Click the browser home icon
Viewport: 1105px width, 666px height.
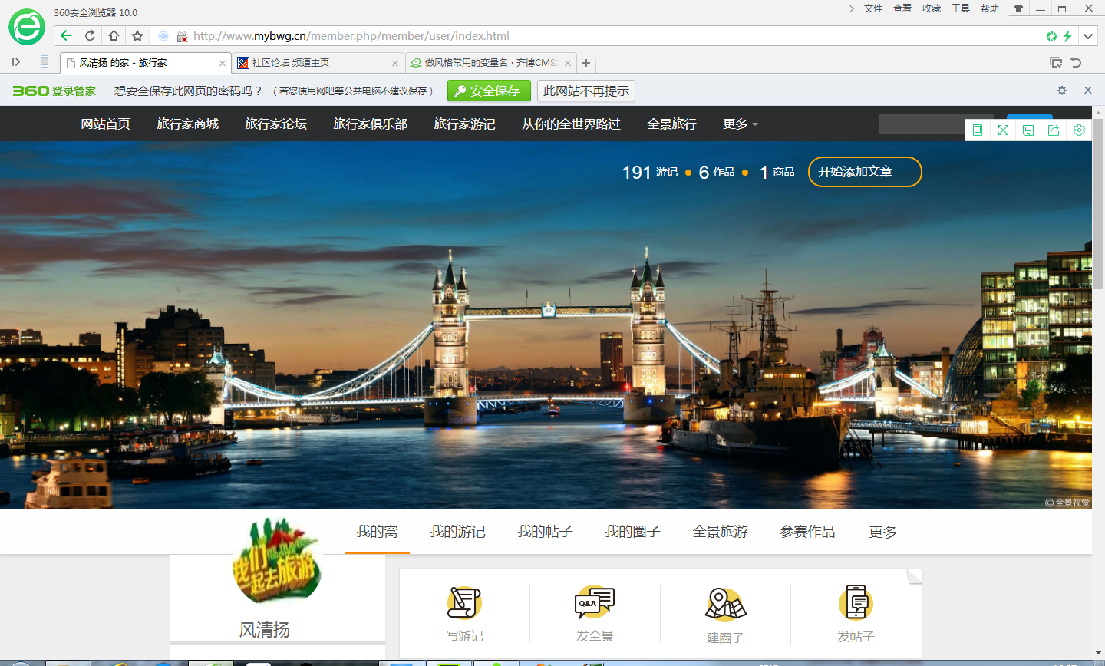(x=114, y=36)
